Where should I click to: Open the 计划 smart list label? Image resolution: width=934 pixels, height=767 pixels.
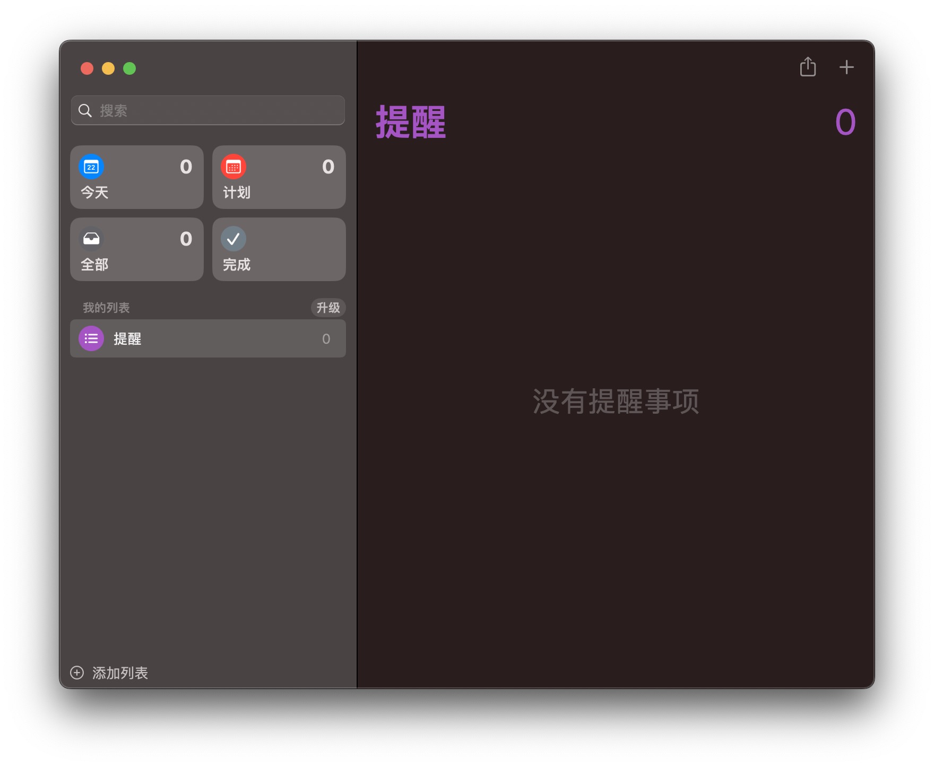click(x=237, y=193)
